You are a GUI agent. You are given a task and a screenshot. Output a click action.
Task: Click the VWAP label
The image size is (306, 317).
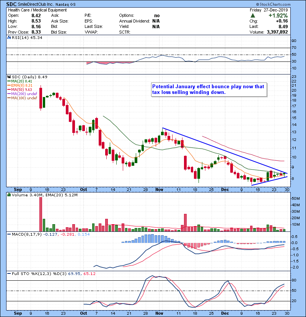pyautogui.click(x=91, y=32)
